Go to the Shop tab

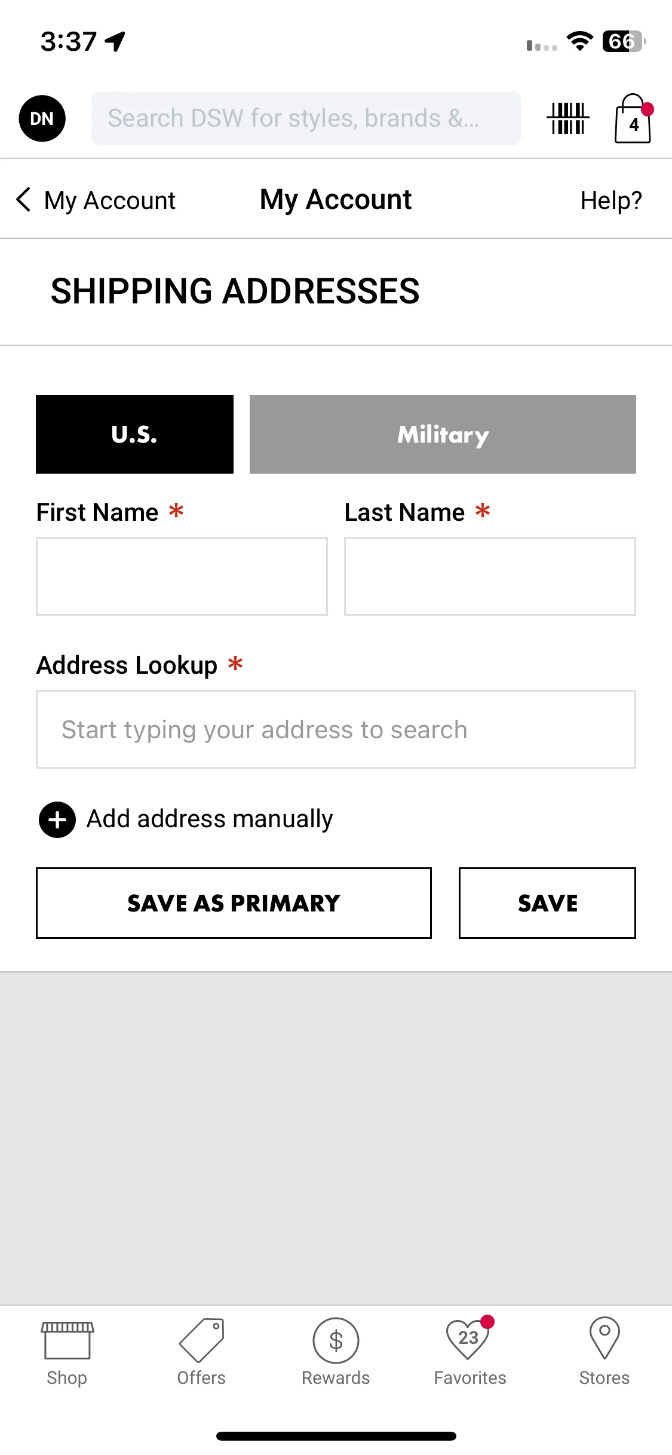point(67,1352)
